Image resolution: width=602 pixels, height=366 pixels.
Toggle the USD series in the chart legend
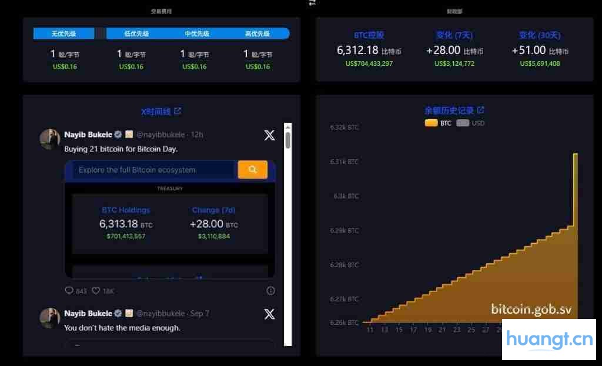point(470,123)
